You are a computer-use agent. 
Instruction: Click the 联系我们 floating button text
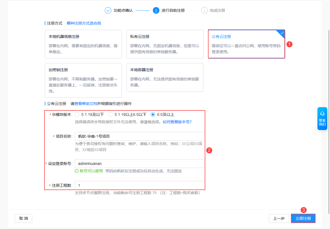tap(322, 122)
